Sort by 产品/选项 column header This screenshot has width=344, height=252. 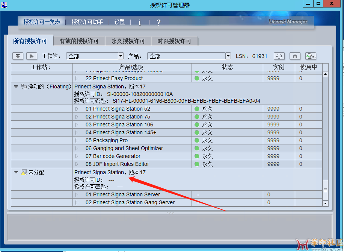(132, 67)
